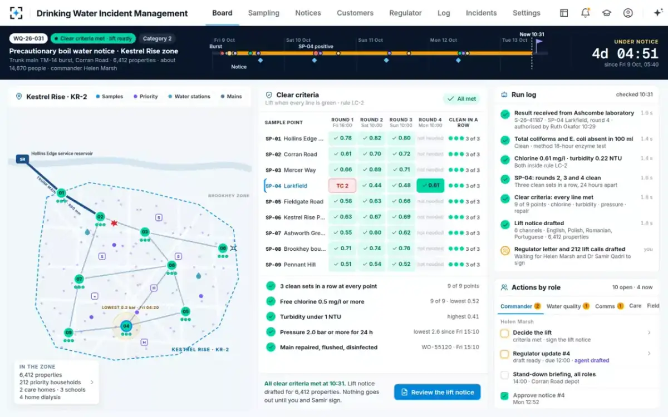Open the agent drafted link

click(592, 360)
